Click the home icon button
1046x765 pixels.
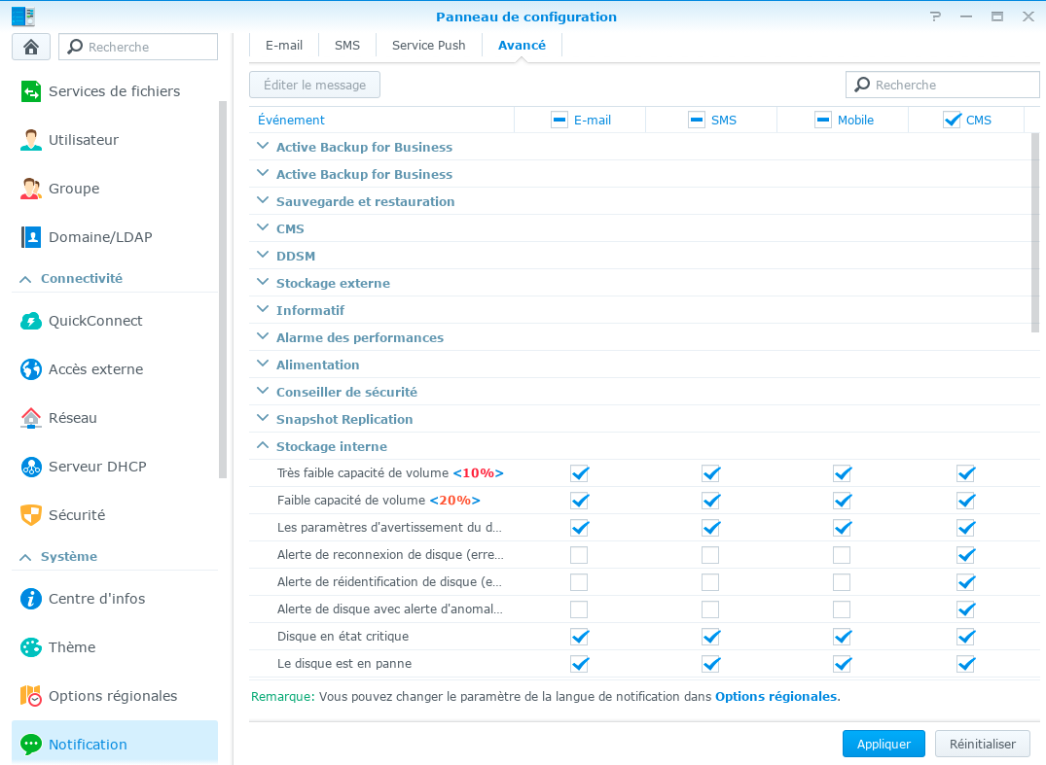(x=31, y=47)
